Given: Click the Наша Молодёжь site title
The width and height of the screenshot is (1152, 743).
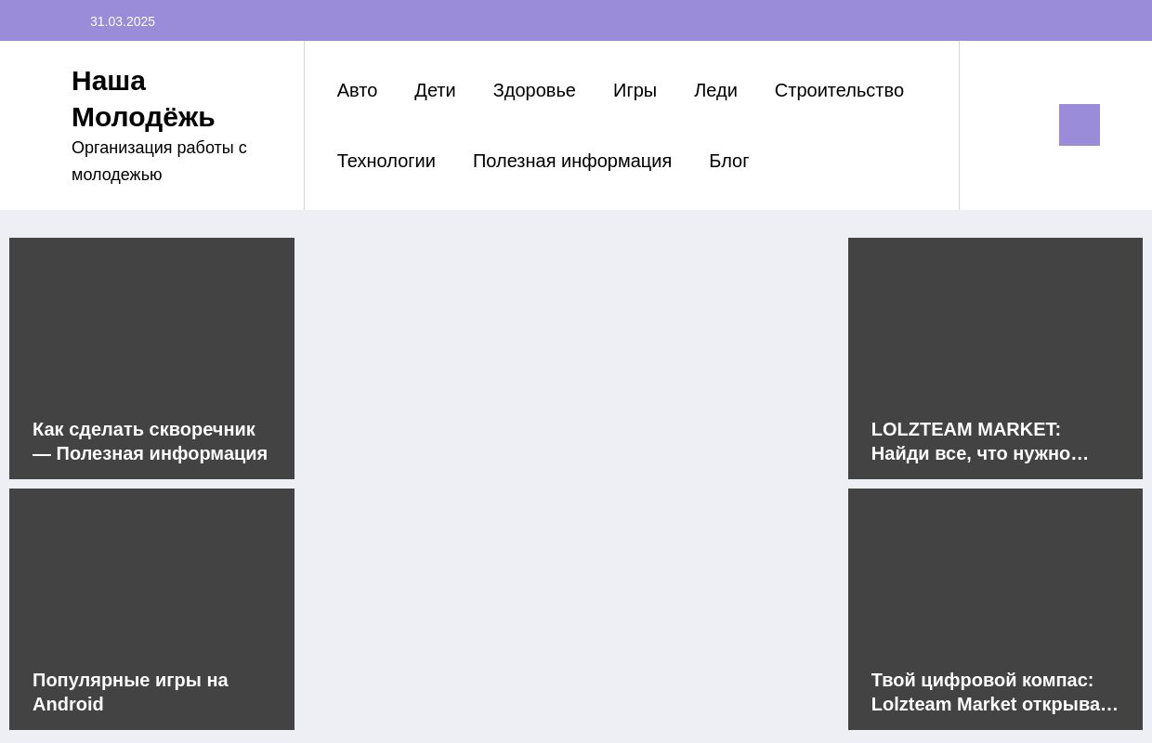Looking at the screenshot, I should pyautogui.click(x=143, y=98).
